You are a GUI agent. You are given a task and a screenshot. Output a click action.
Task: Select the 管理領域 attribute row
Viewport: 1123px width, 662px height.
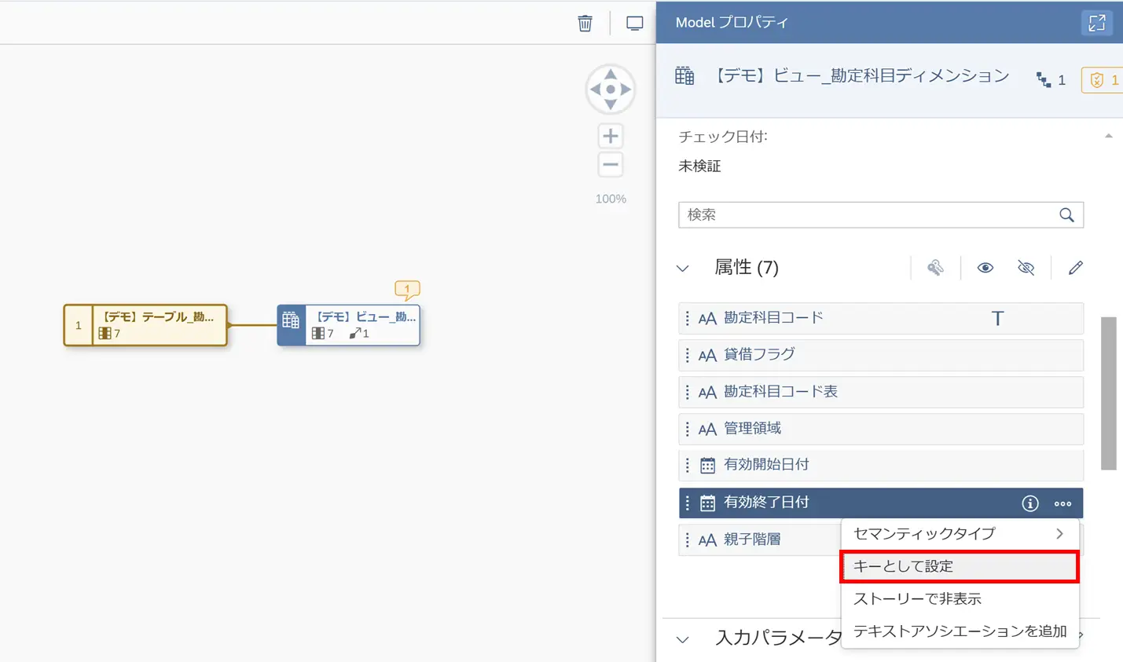(881, 429)
